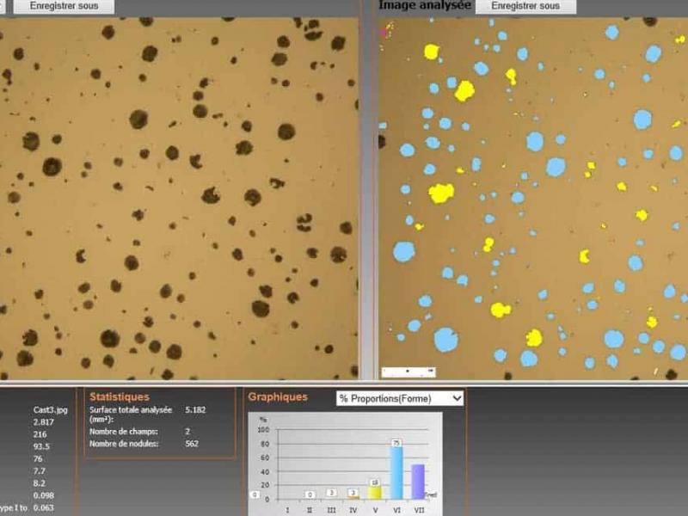Select the Surface totale analysée value 5.182
Image resolution: width=688 pixels, height=516 pixels.
(x=195, y=411)
